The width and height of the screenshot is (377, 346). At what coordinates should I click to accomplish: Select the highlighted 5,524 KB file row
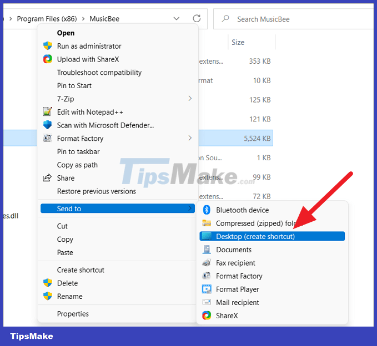tap(235, 138)
